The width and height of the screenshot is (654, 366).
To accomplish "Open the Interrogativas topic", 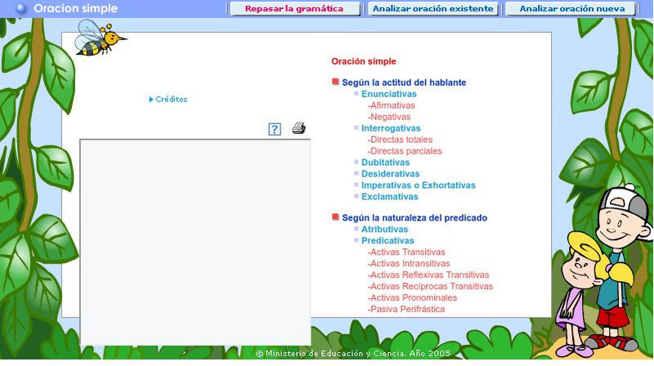I will click(x=391, y=128).
